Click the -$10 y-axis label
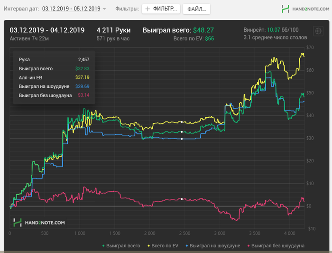 (x=311, y=229)
